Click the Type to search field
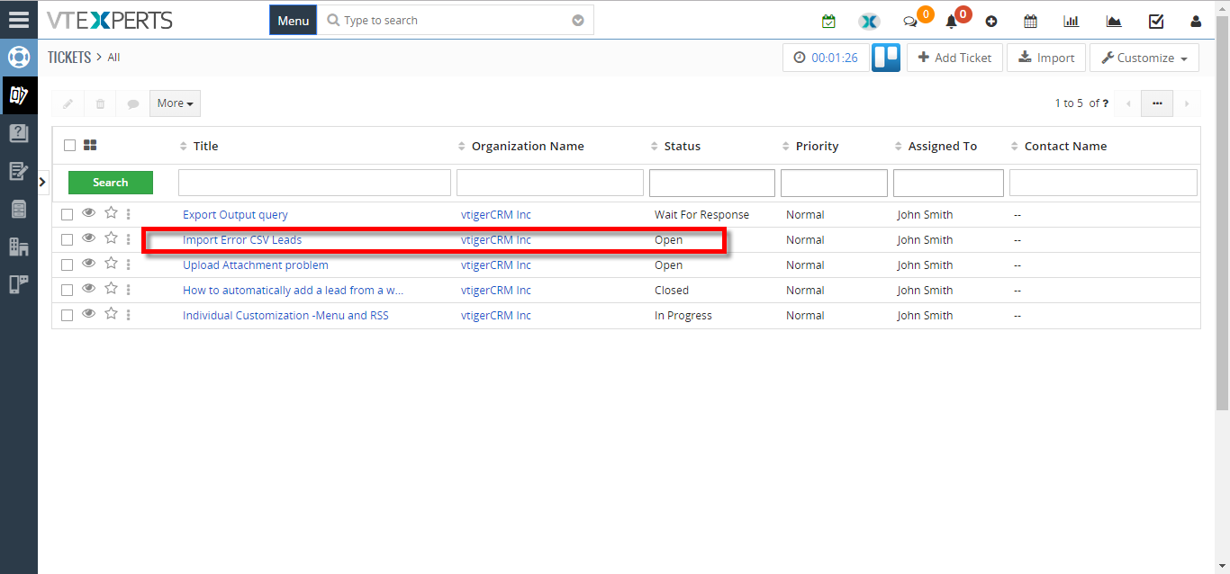This screenshot has width=1230, height=574. (455, 20)
